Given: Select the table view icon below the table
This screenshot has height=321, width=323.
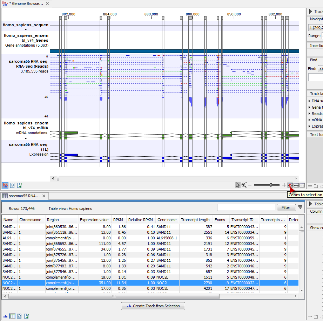Looking at the screenshot, I should (x=12, y=316).
